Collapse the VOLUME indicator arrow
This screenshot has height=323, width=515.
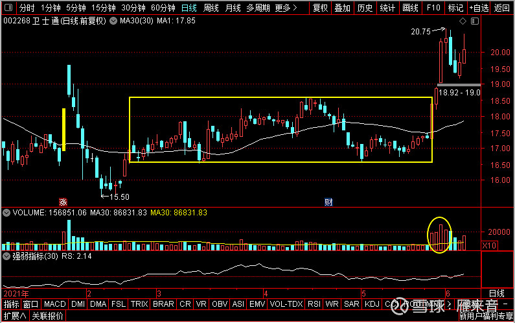[6, 213]
